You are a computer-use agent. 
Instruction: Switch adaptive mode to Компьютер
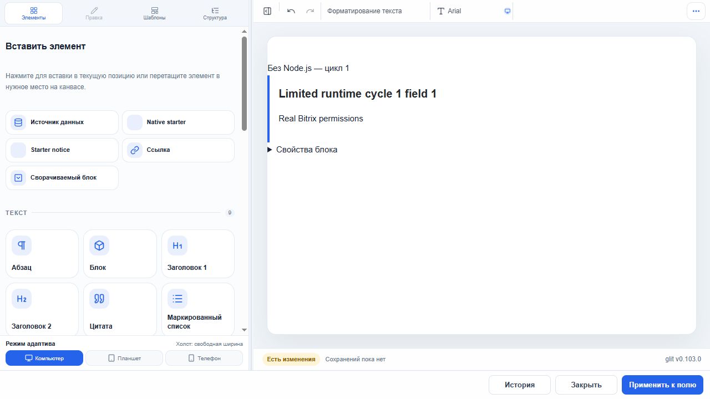pyautogui.click(x=44, y=358)
